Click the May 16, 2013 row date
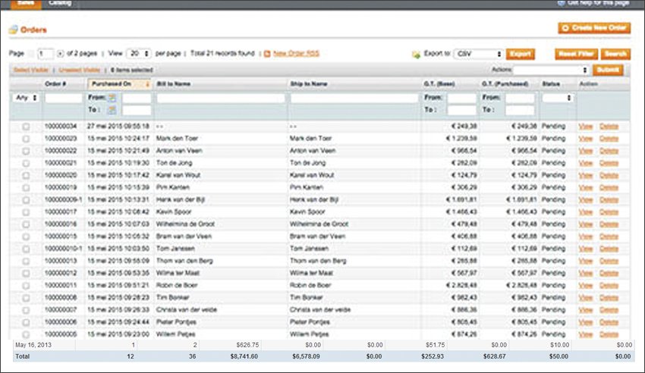Viewport: 645px width, 373px height. (33, 345)
